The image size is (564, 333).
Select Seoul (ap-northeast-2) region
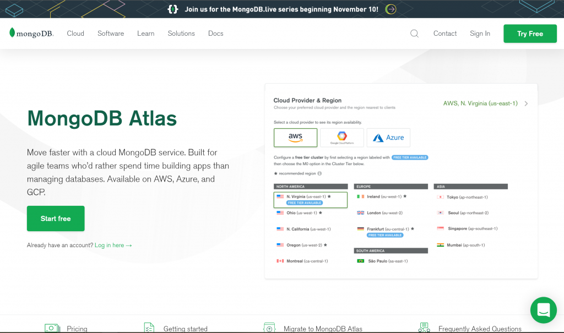coord(463,213)
